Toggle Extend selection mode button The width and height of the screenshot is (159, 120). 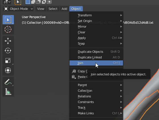click(x=33, y=2)
